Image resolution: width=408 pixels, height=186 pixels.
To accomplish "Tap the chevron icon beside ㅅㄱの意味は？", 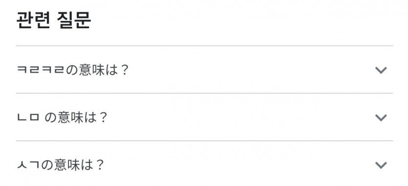I will 381,165.
